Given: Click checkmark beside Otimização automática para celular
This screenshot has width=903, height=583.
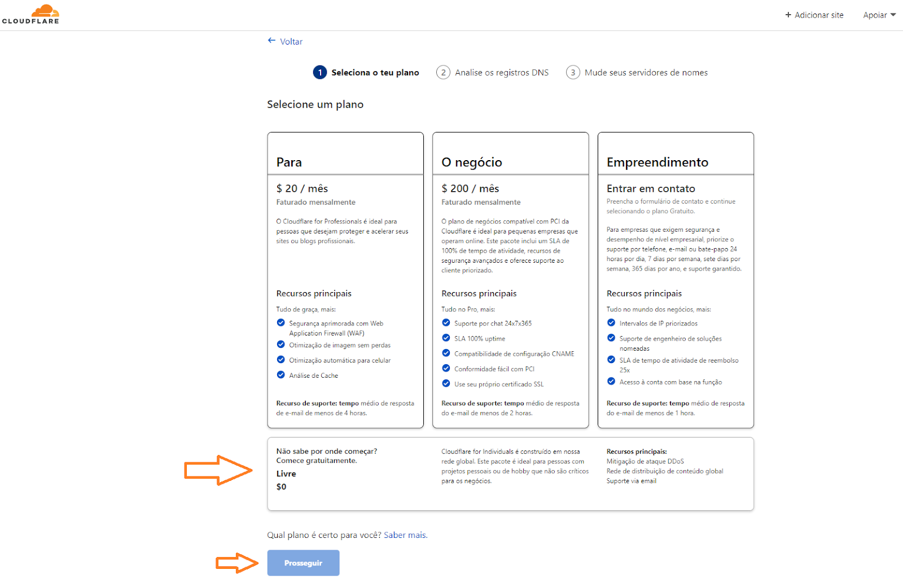Looking at the screenshot, I should [x=280, y=360].
